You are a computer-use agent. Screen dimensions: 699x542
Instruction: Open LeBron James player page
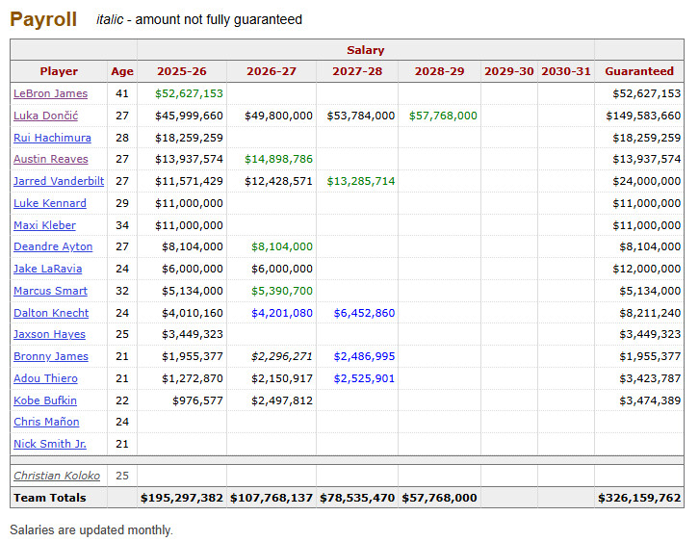point(50,93)
